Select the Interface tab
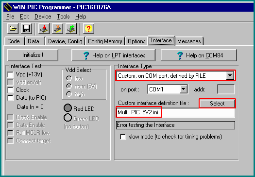The image size is (255, 177). pyautogui.click(x=161, y=40)
